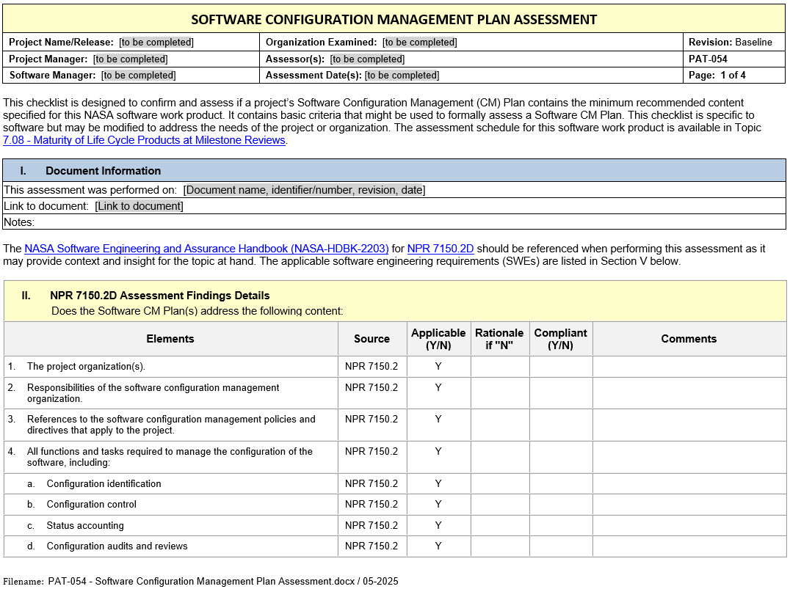Open the NASA Software Engineering and Assurance Handbook link
This screenshot has height=589, width=790.
(x=206, y=249)
